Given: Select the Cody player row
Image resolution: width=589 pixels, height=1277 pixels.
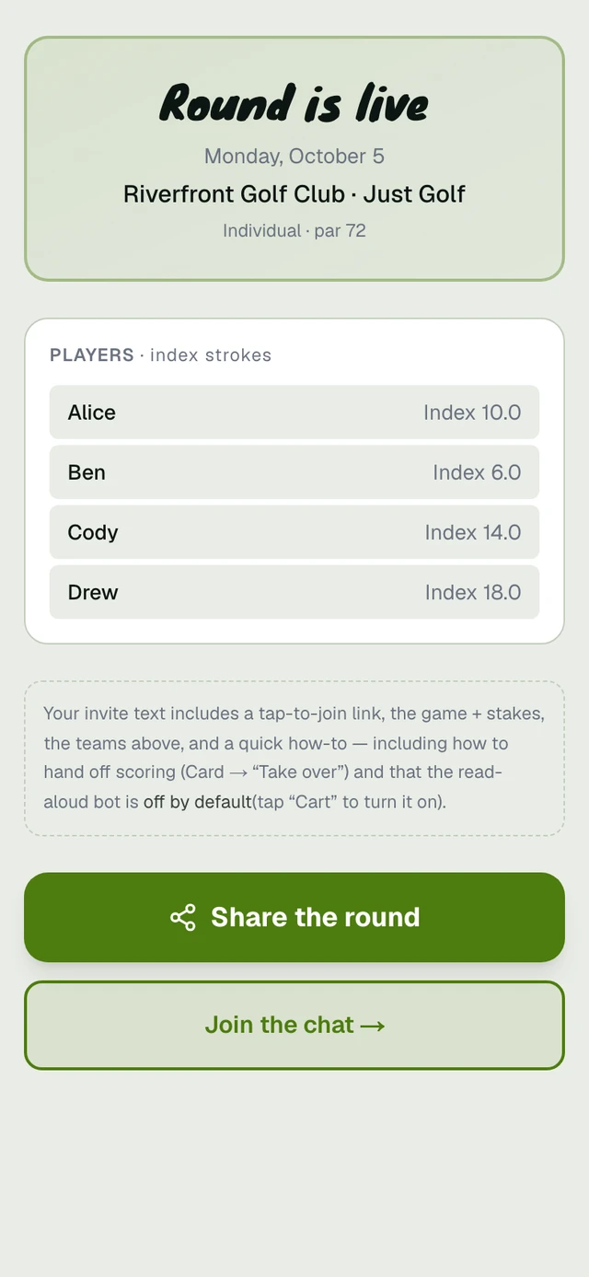Looking at the screenshot, I should [294, 532].
